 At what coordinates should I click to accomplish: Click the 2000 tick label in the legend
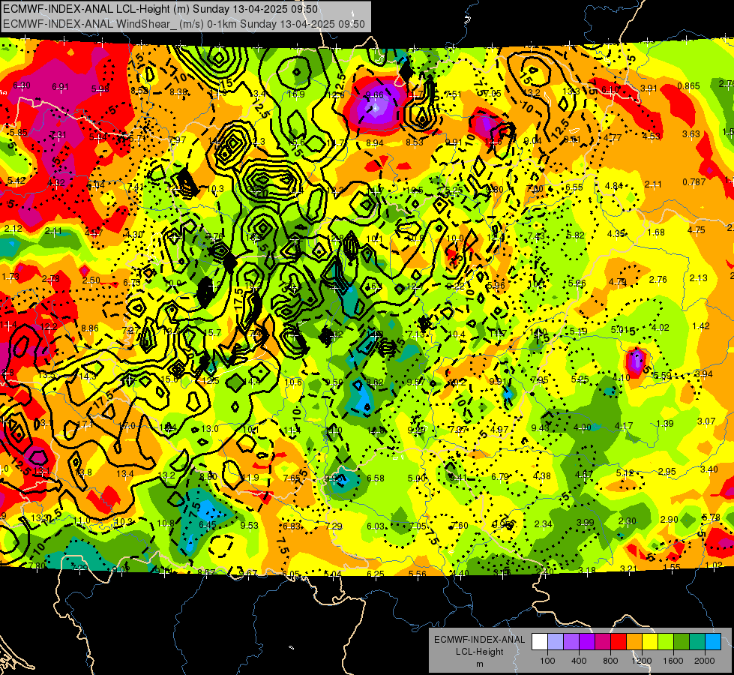click(705, 661)
